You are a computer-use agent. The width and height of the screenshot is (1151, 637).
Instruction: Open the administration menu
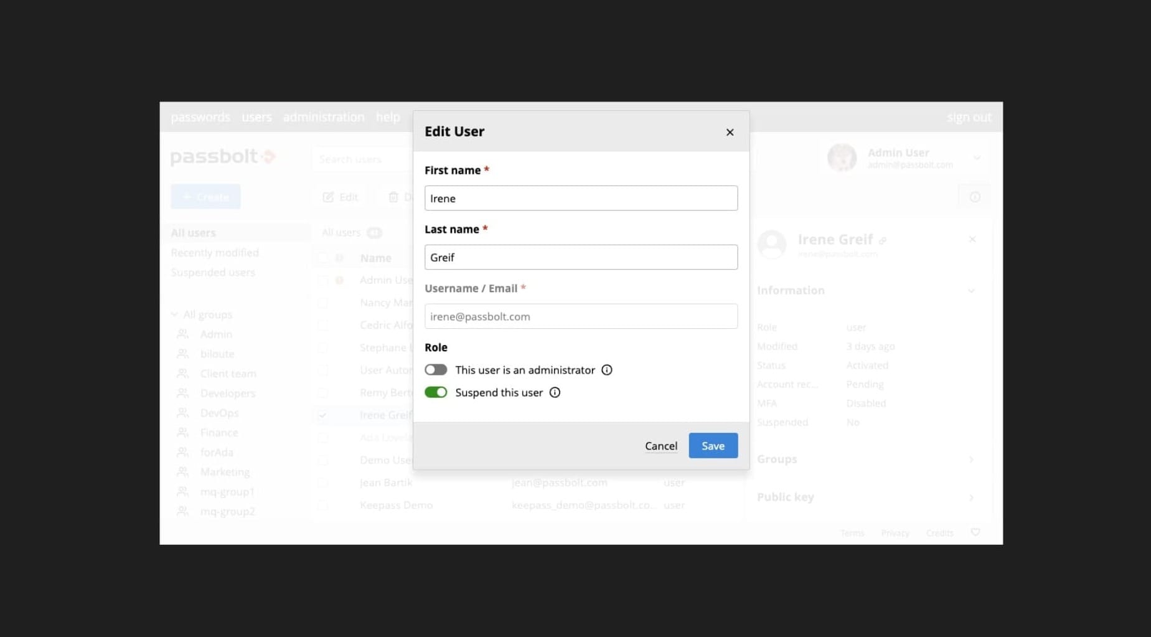coord(324,117)
